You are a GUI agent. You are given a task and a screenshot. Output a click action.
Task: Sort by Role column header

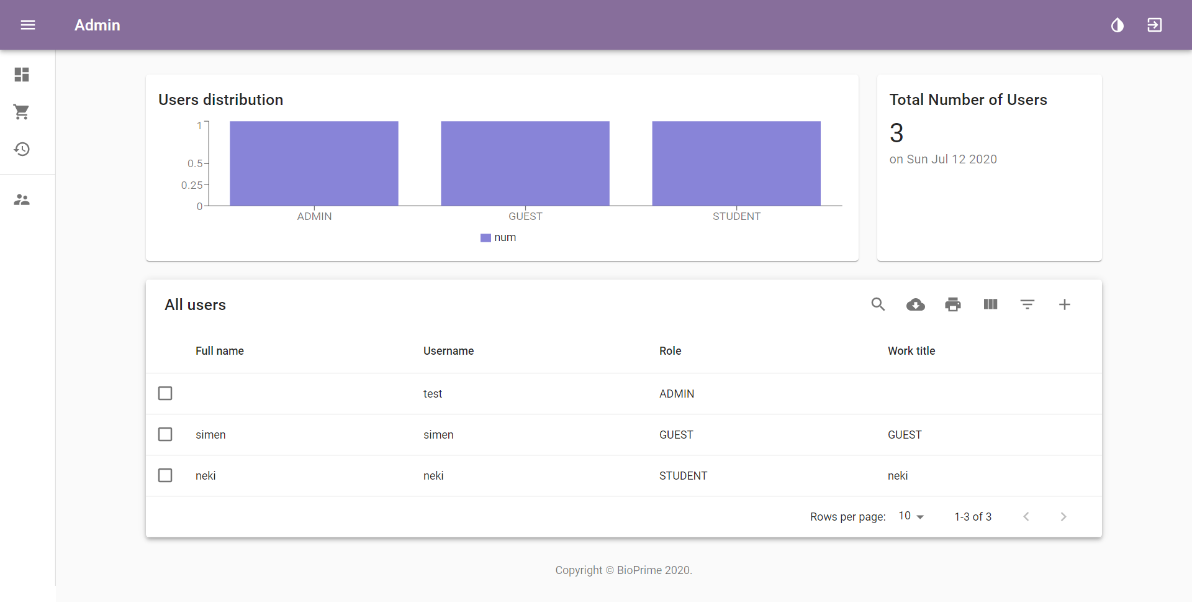click(670, 351)
